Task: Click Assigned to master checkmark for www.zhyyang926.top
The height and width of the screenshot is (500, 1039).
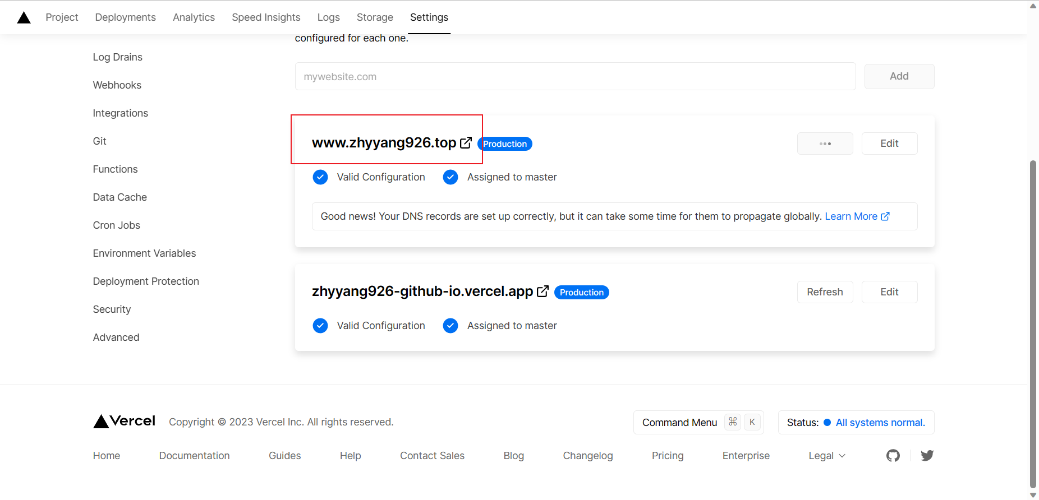Action: click(x=450, y=177)
